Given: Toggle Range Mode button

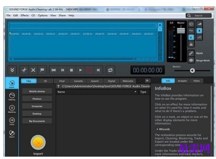Looking at the screenshot, I should pyautogui.click(x=191, y=60).
